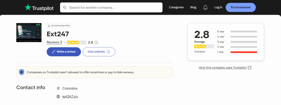Click the warning icon on Unclaimed profile badge
The height and width of the screenshot is (105, 281).
point(49,25)
